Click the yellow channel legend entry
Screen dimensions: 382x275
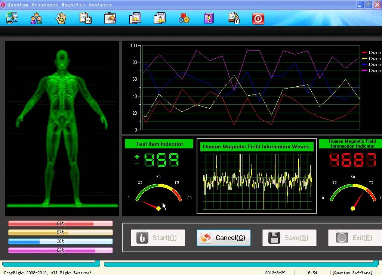coord(372,59)
